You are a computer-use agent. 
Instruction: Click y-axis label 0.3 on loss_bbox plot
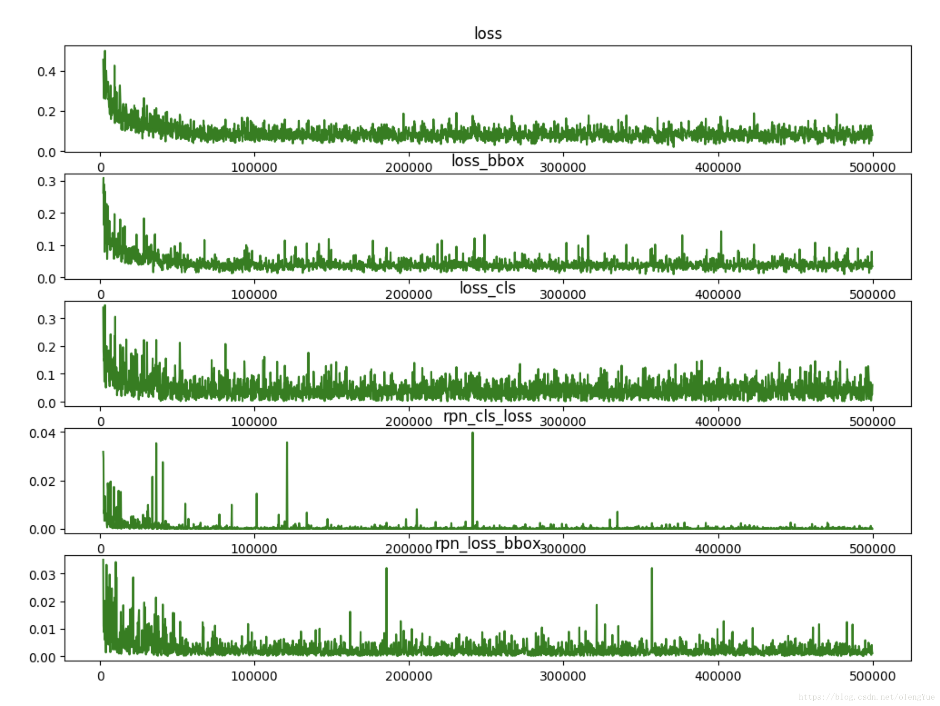47,182
